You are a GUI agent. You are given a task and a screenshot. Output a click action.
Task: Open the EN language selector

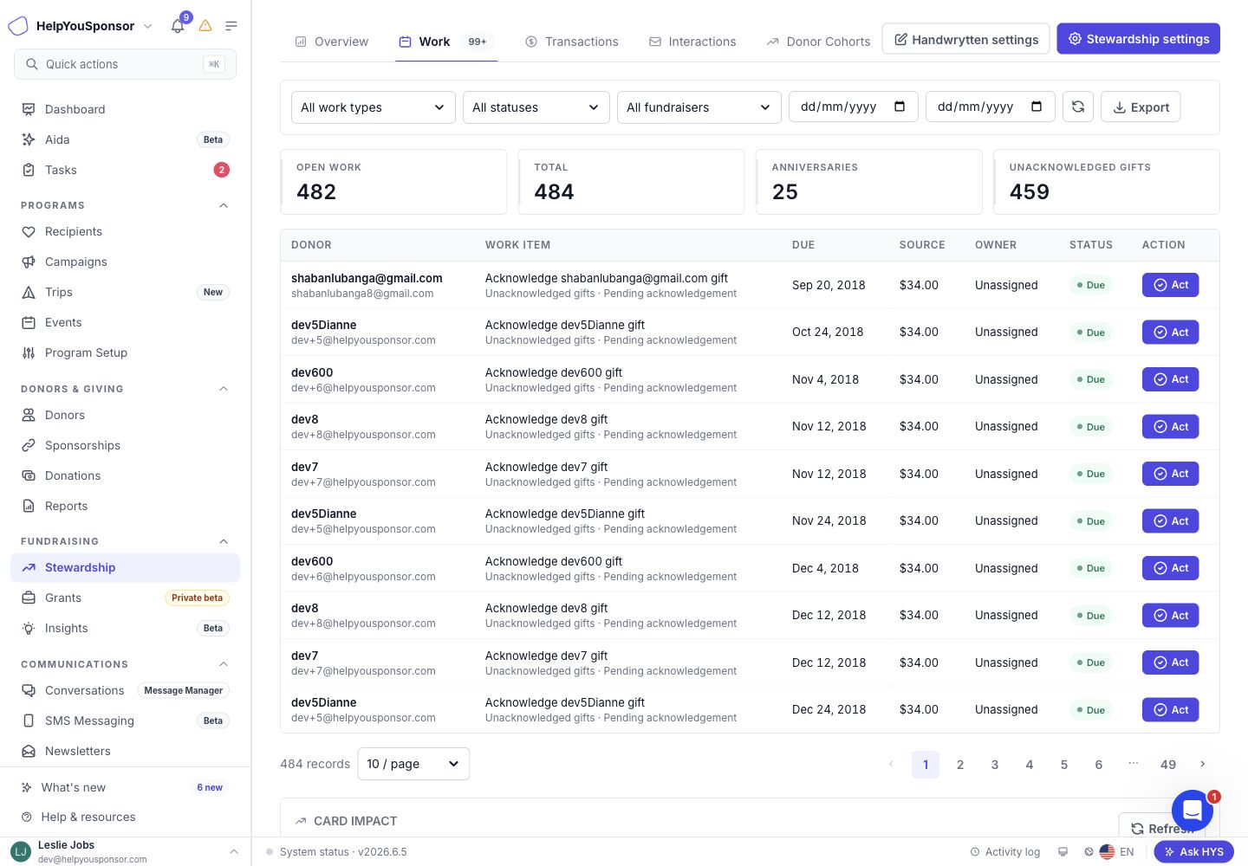pos(1116,852)
